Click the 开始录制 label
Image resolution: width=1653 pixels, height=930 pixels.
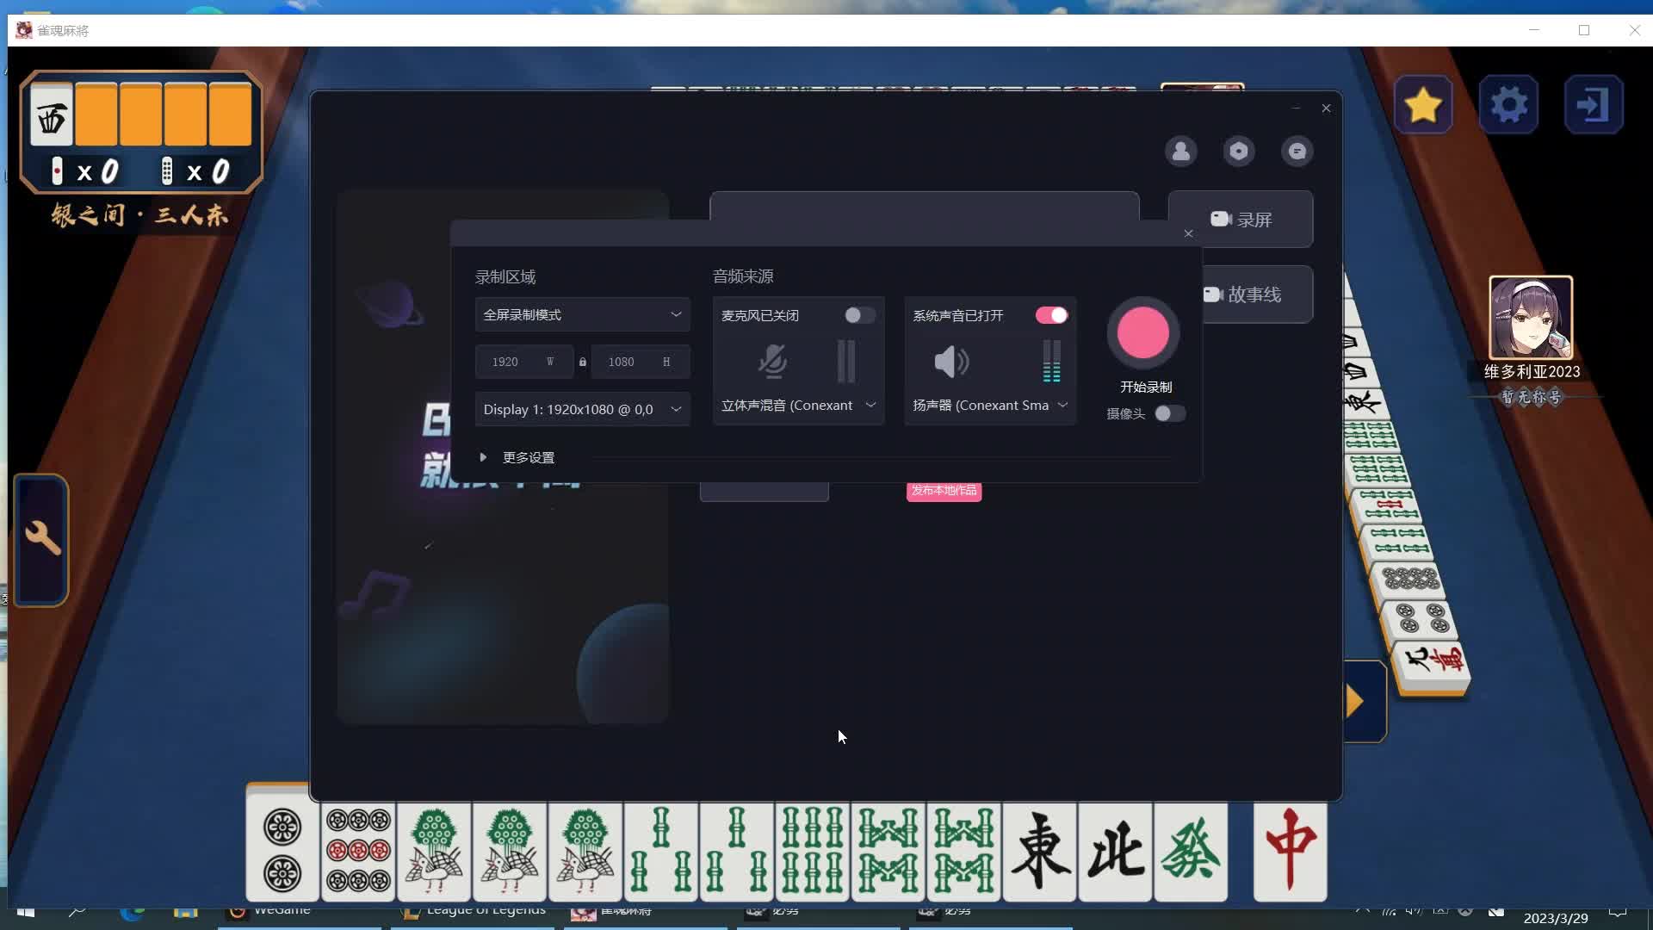click(1146, 387)
